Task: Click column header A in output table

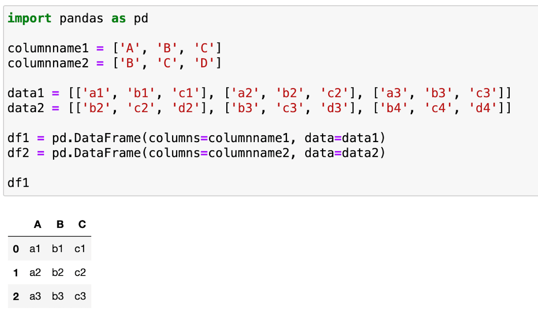Action: point(38,224)
